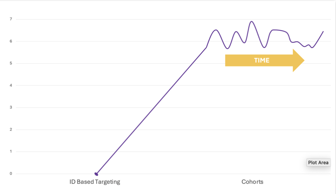Image resolution: width=336 pixels, height=194 pixels.
Task: Select the ID Based Targeting axis label
Action: (95, 182)
